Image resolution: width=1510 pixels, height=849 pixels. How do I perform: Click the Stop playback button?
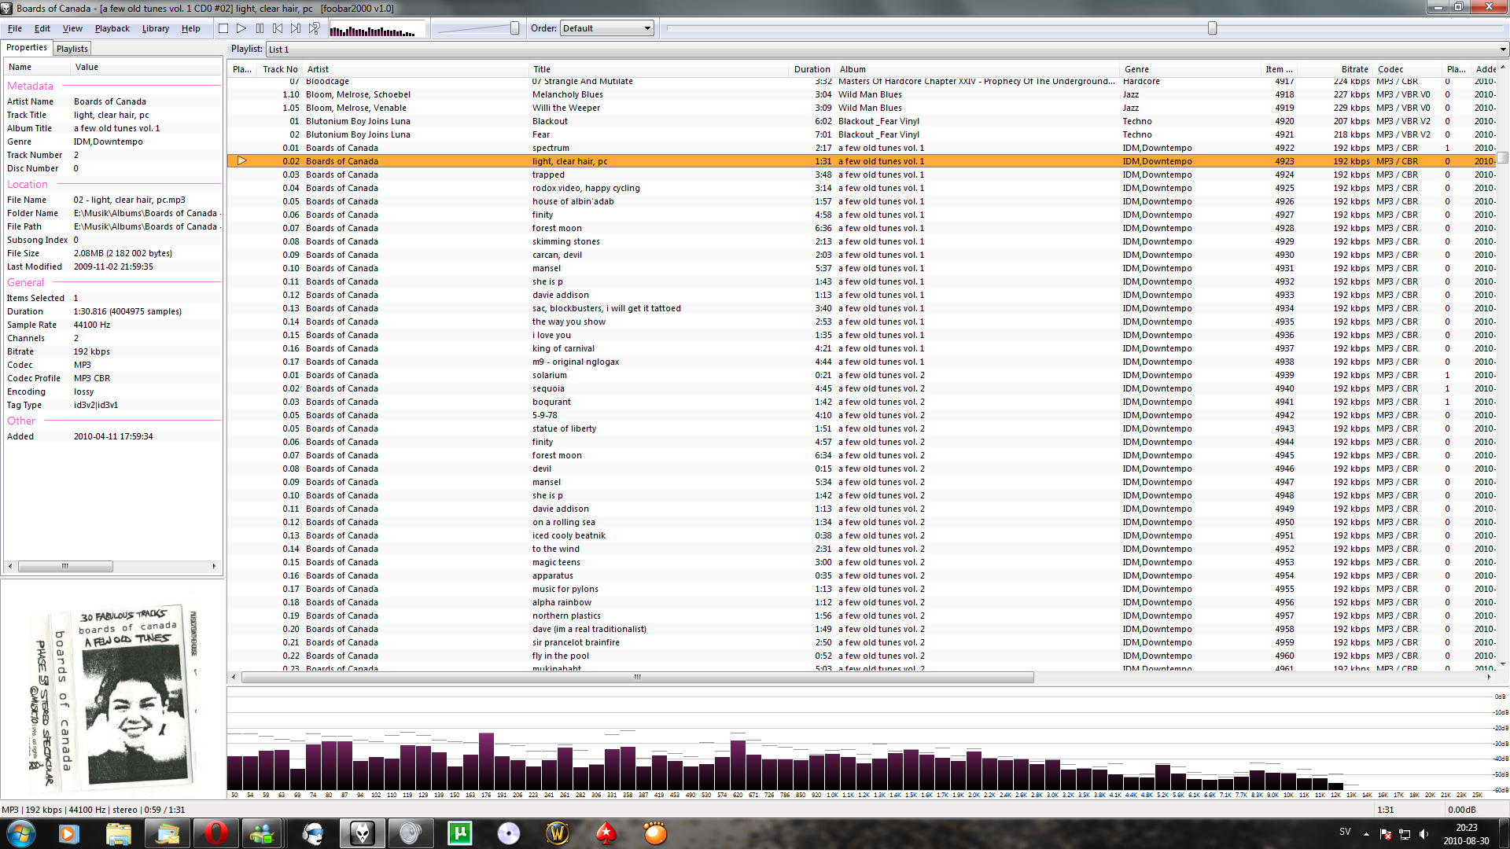223,28
